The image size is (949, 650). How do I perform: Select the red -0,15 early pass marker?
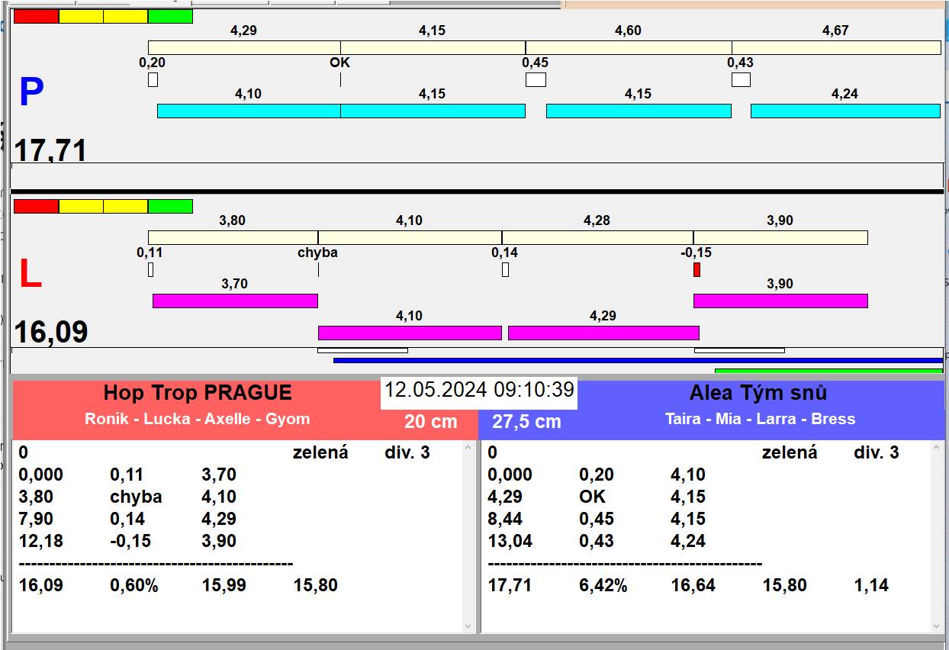[x=696, y=269]
